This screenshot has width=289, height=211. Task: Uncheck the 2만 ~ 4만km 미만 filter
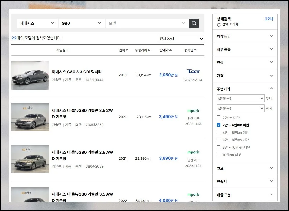(219, 125)
